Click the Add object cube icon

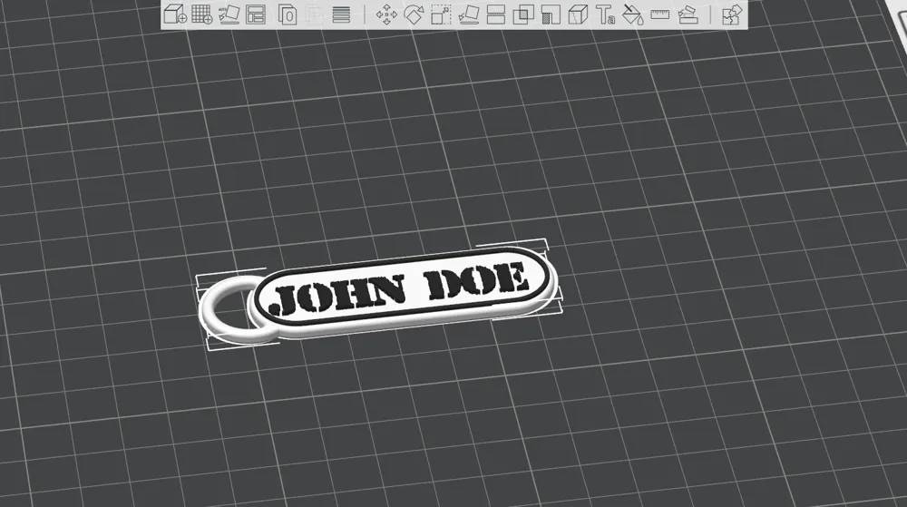click(175, 14)
